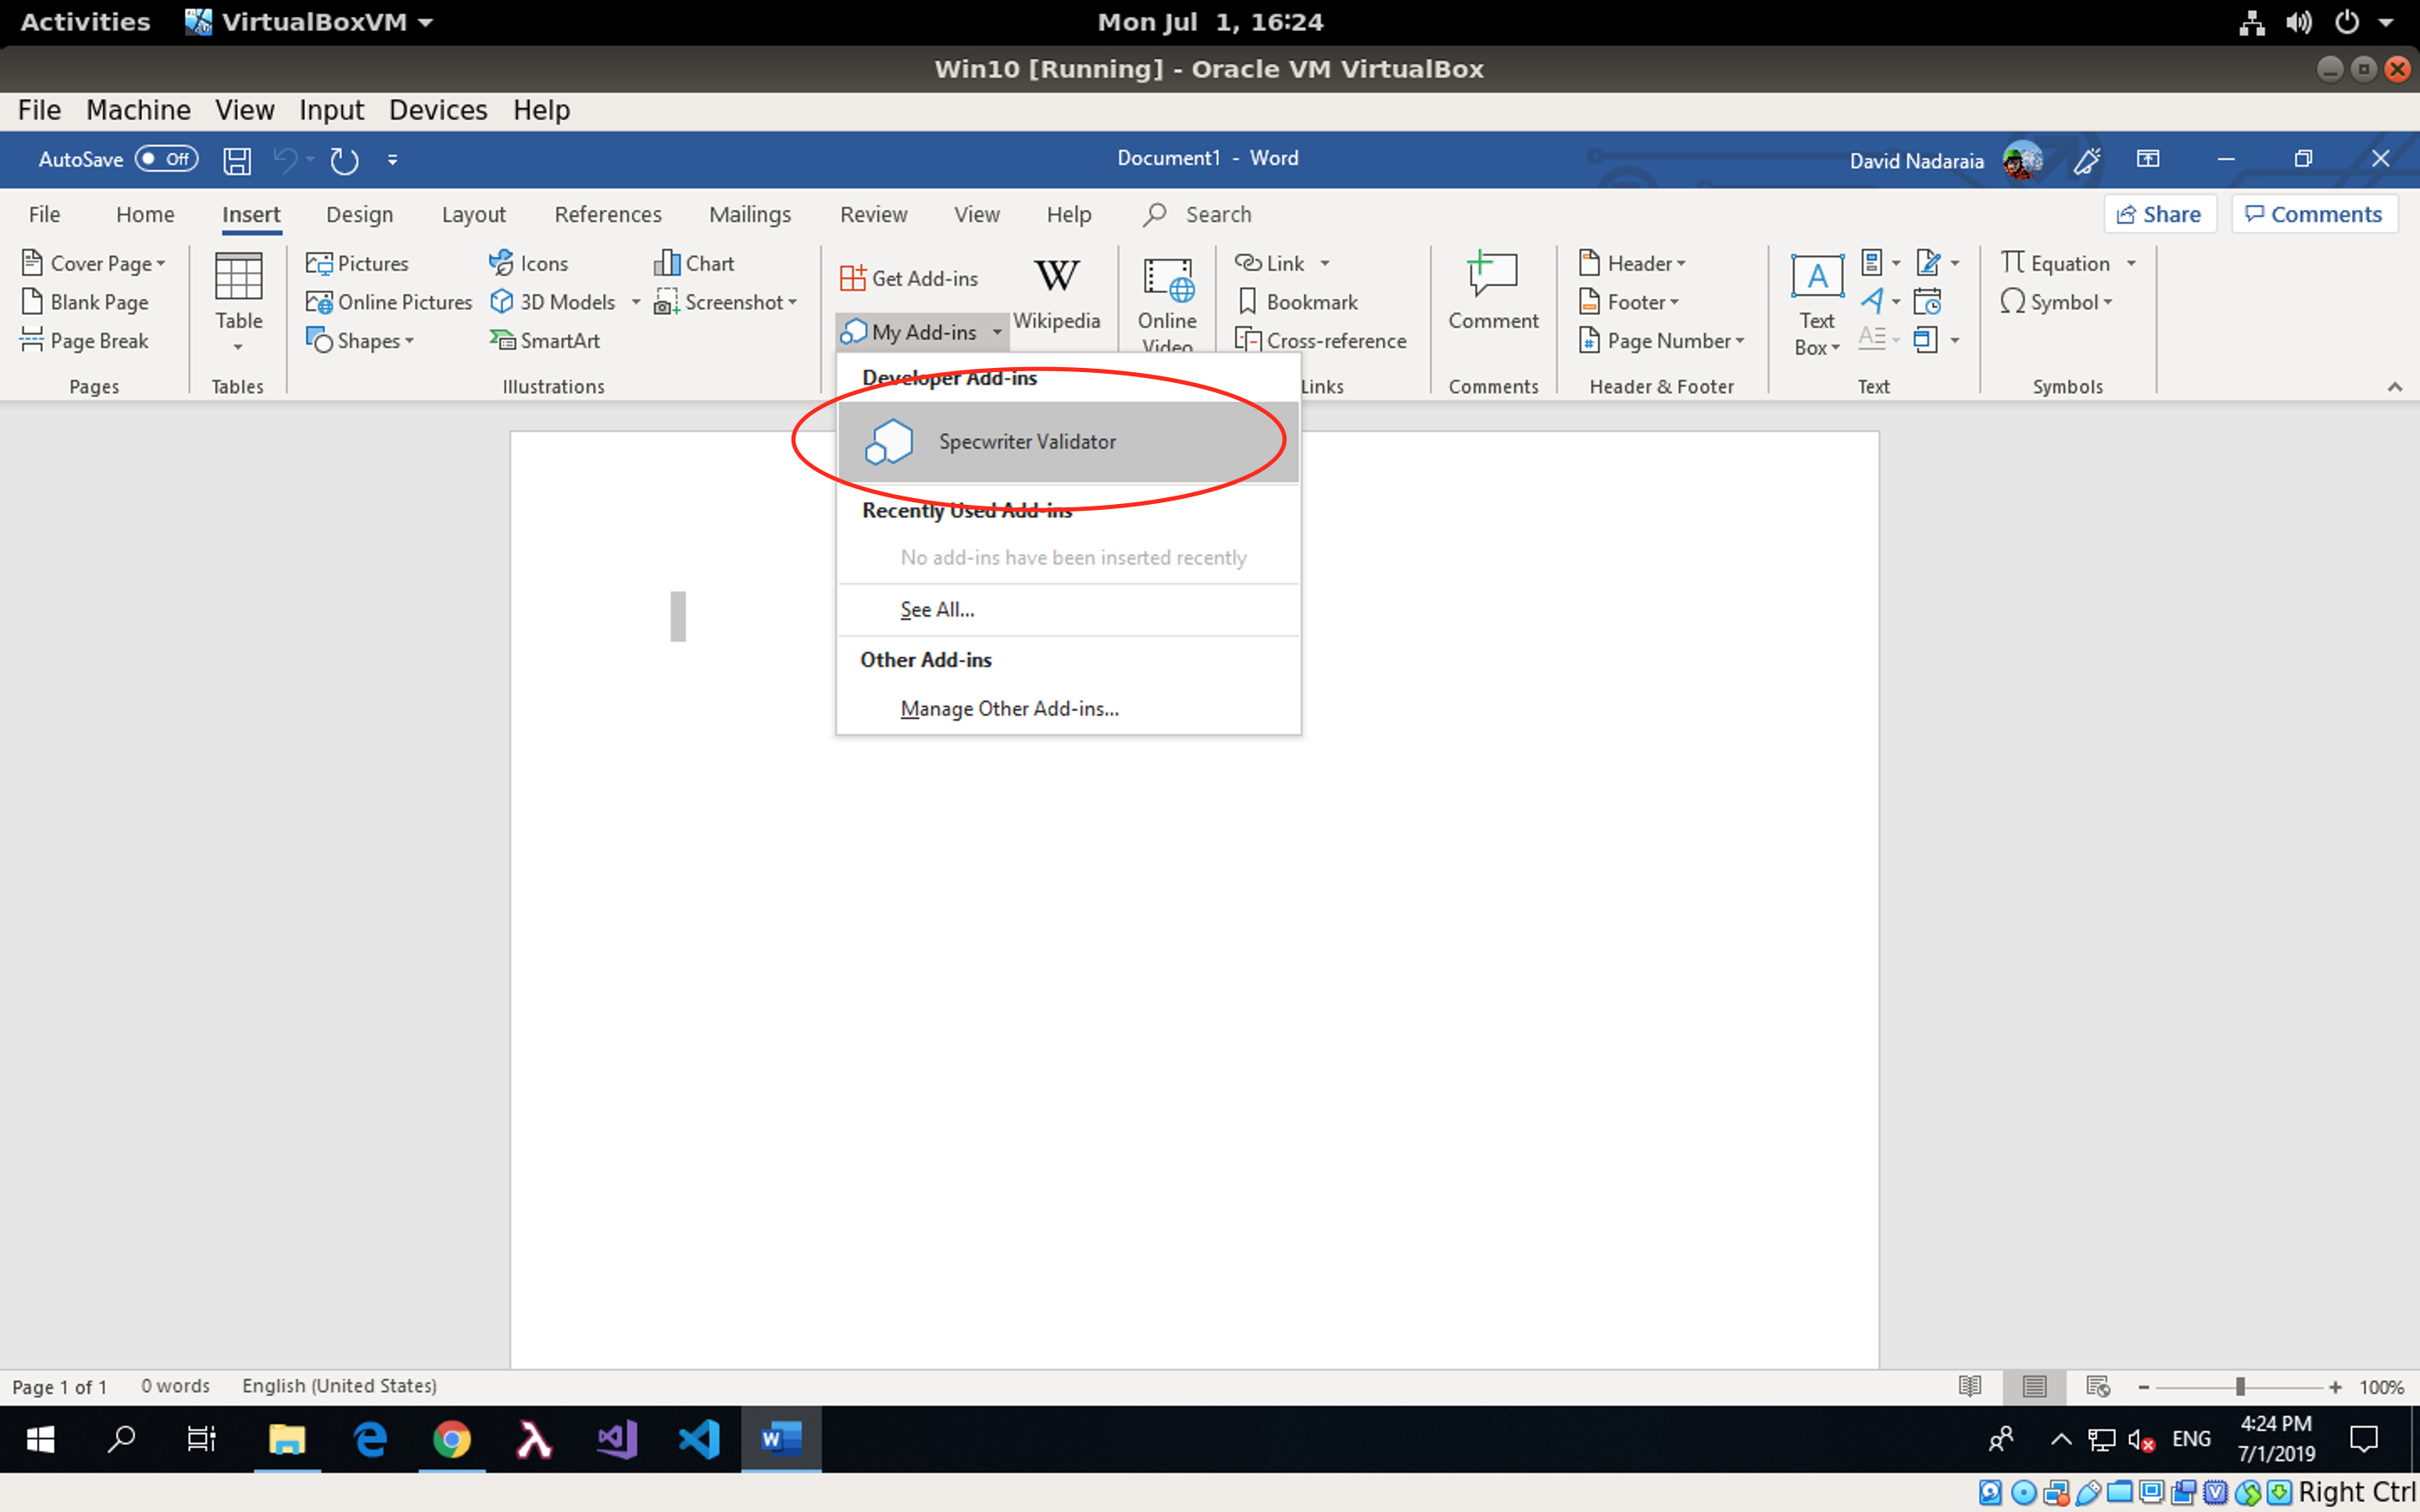2420x1512 pixels.
Task: Open Microsoft Edge from the taskbar
Action: (370, 1439)
